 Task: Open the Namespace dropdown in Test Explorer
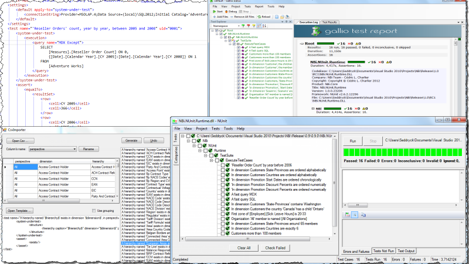click(239, 26)
